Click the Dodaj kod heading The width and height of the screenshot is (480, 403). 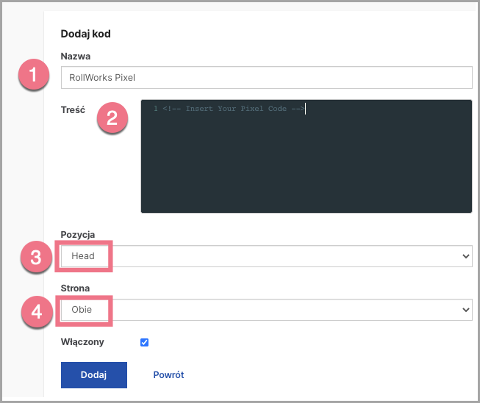point(86,34)
